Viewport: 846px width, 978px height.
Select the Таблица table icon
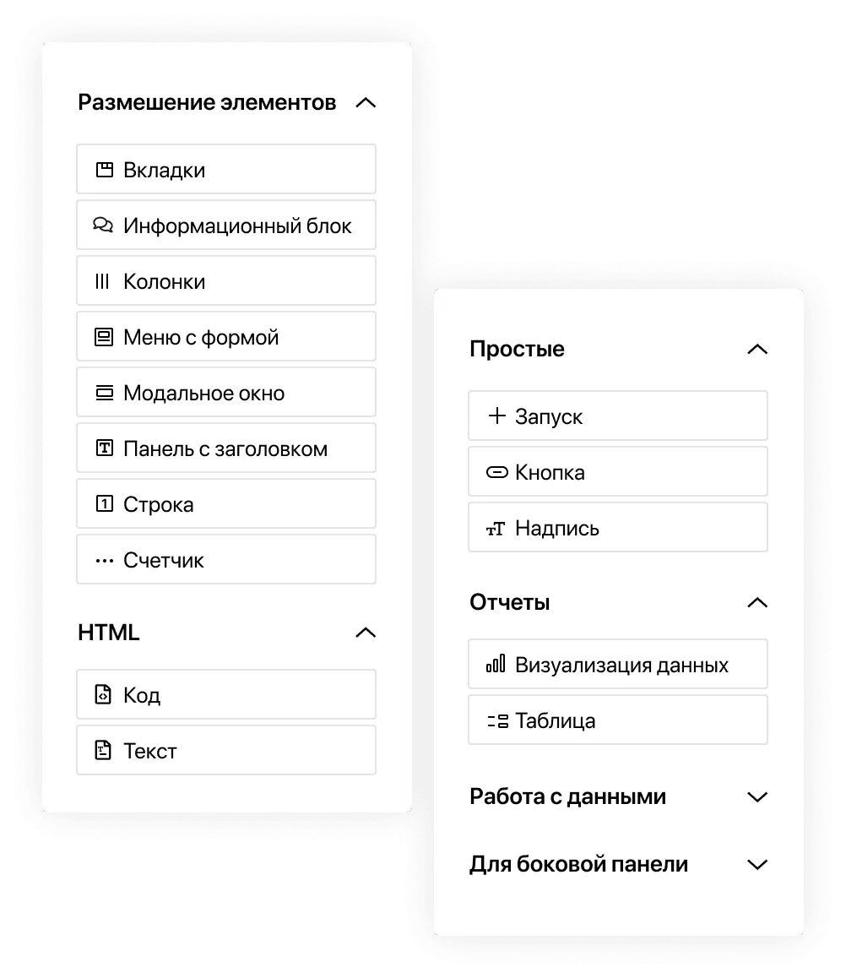(496, 720)
